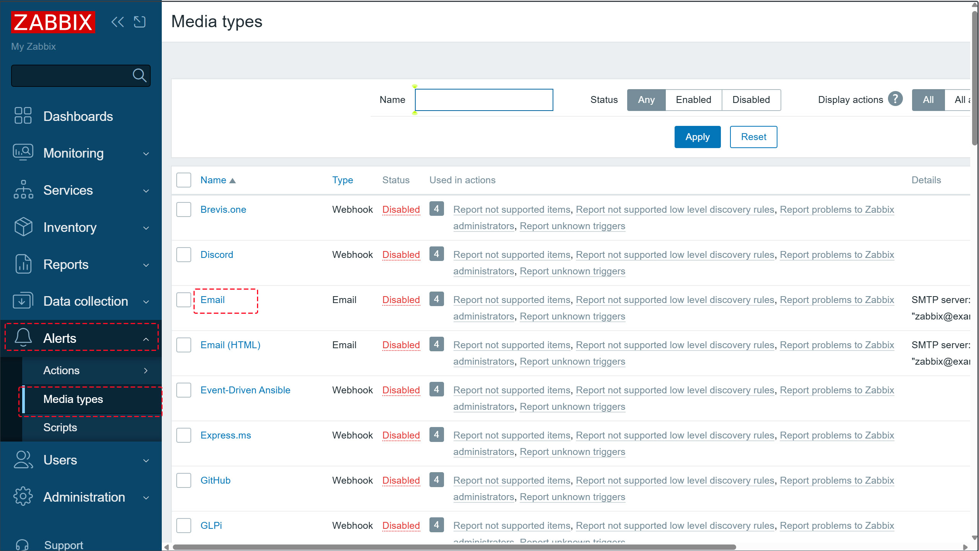Click the Reports chart-document icon
The height and width of the screenshot is (551, 979).
pos(23,264)
